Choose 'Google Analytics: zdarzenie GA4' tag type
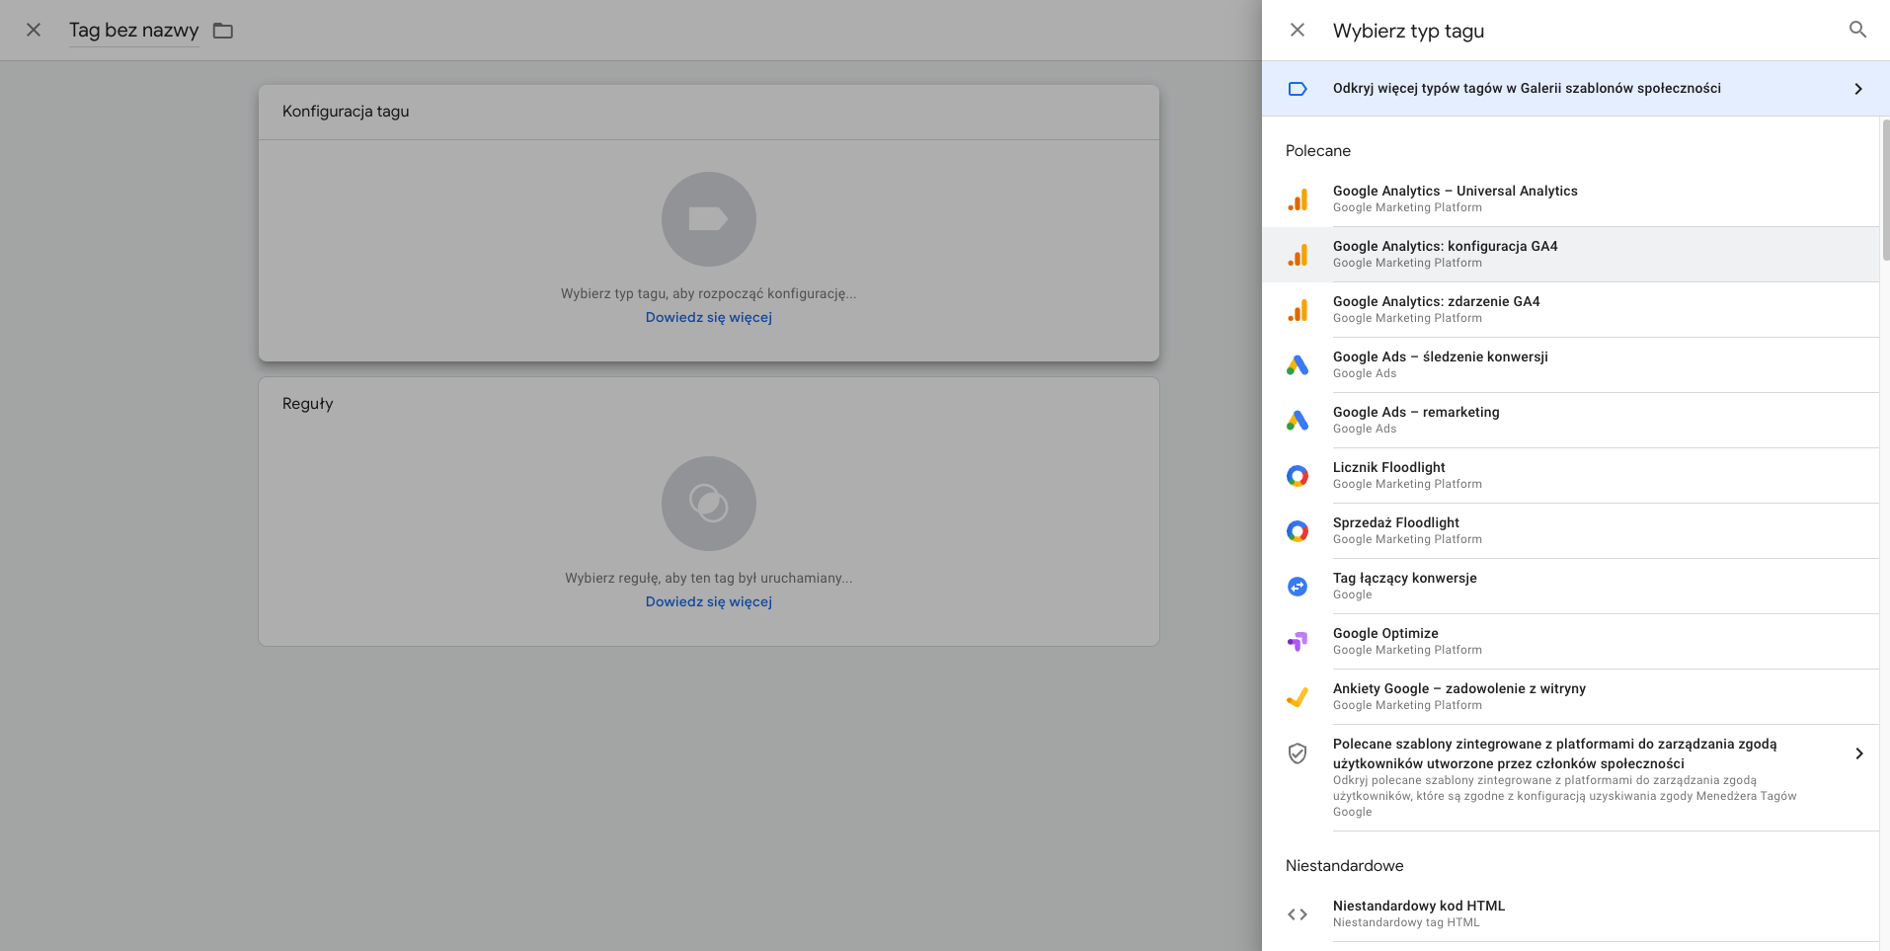 click(x=1570, y=310)
